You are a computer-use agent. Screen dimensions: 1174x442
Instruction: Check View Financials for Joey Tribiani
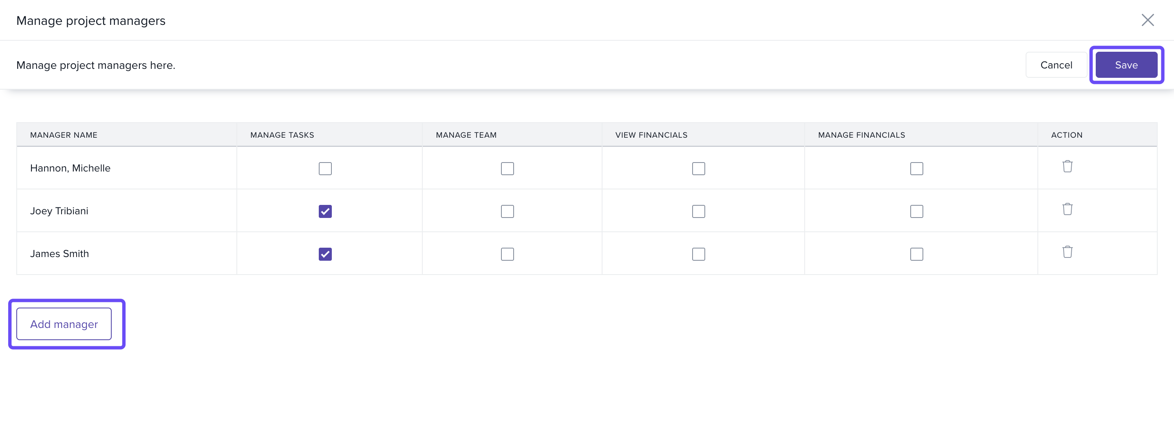coord(698,211)
